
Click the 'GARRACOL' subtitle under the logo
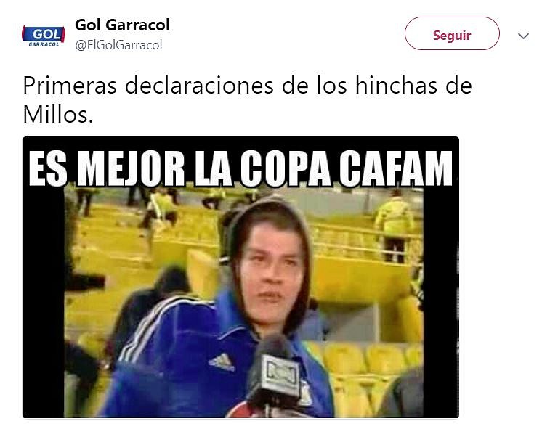coord(44,44)
